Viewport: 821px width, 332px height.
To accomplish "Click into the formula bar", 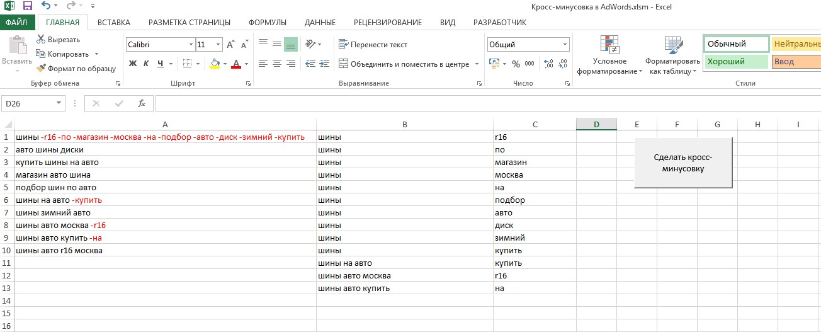I will tap(487, 103).
